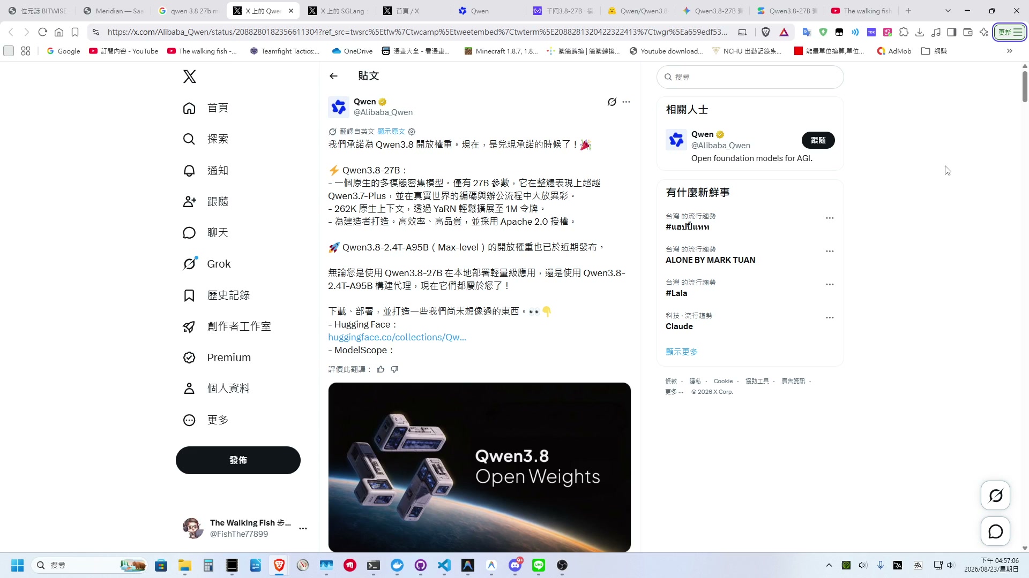
Task: Switch to the X 上的 SGLang tab
Action: [338, 11]
